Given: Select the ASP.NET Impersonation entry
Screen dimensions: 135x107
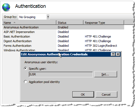Looking at the screenshot, I should coord(19,32).
